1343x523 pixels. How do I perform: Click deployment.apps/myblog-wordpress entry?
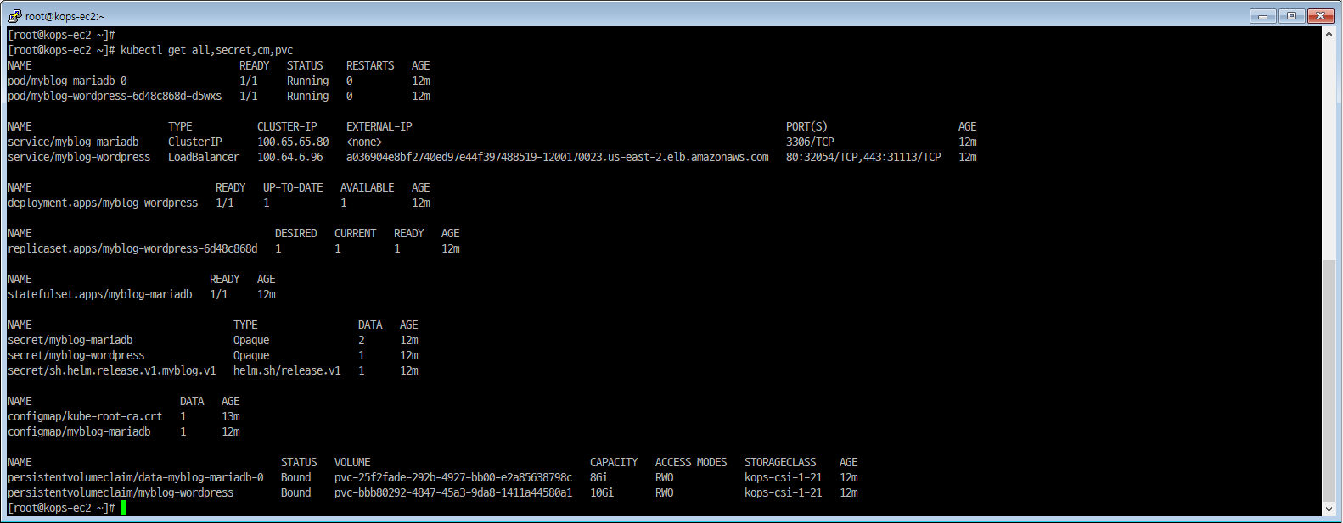point(103,203)
